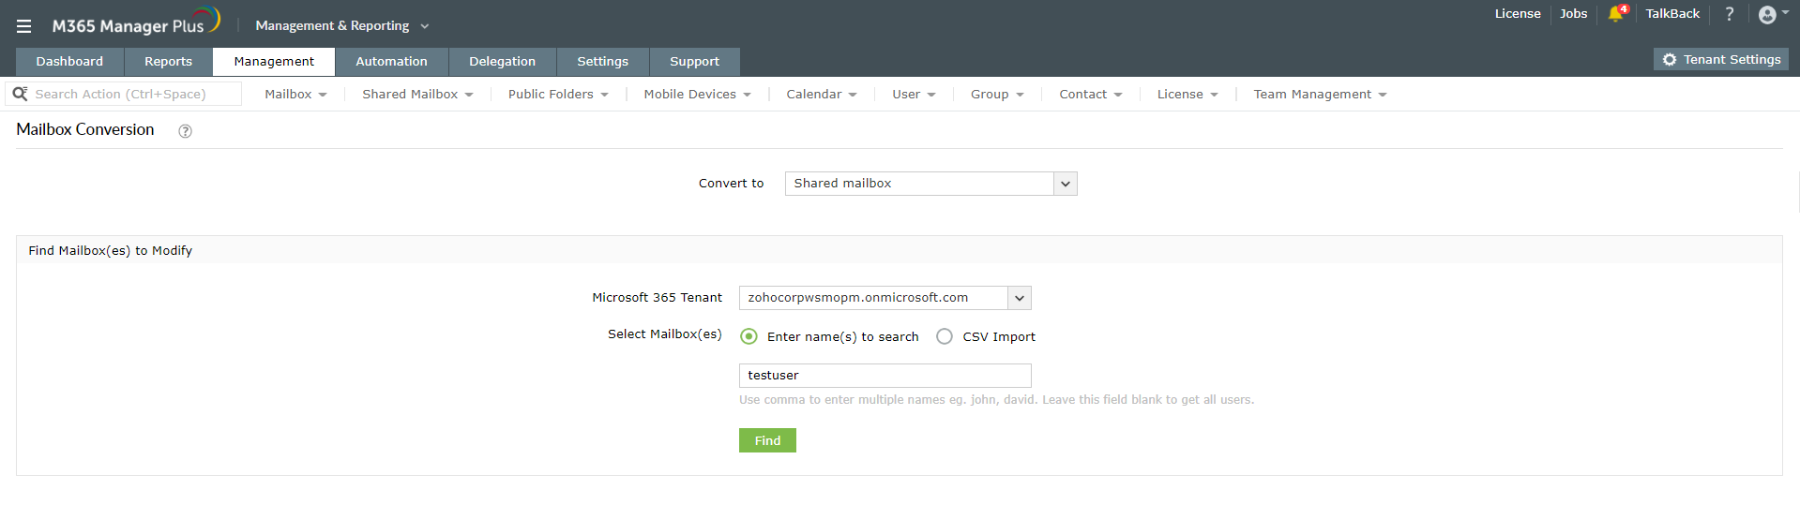Open the help question mark icon
The width and height of the screenshot is (1800, 519).
coord(1730,14)
